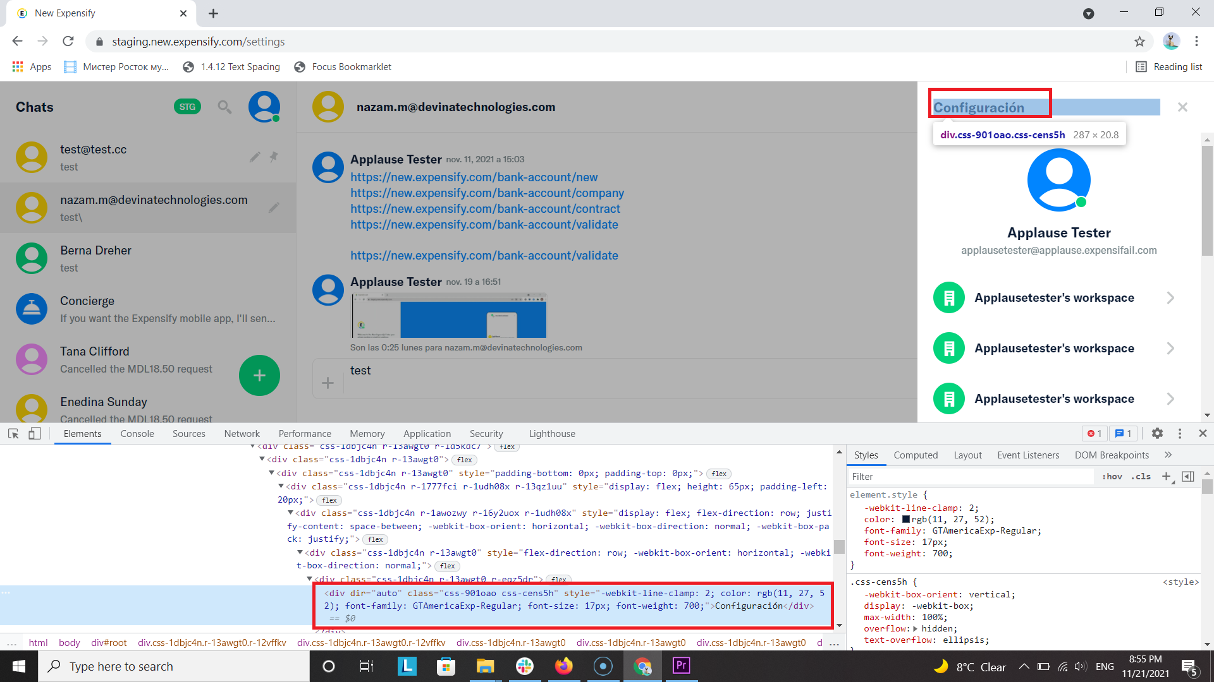
Task: Open bank-account/new link
Action: [474, 177]
